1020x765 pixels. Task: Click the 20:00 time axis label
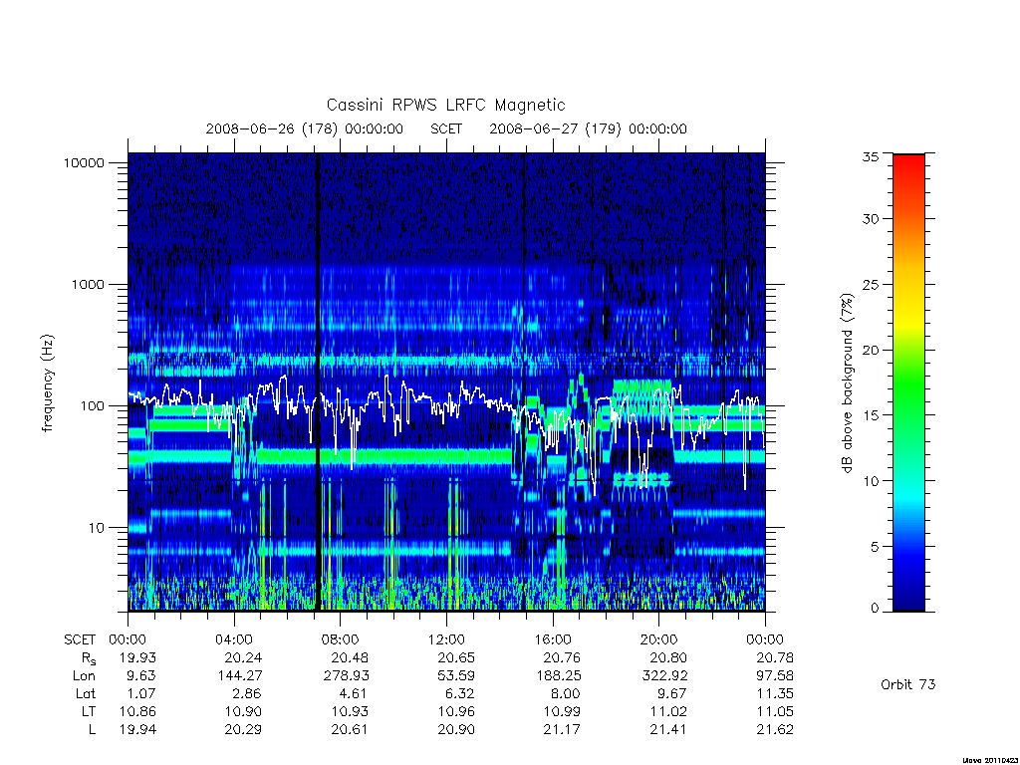tap(659, 639)
